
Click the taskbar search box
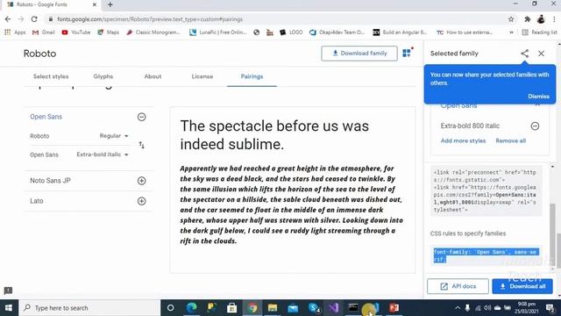89,308
